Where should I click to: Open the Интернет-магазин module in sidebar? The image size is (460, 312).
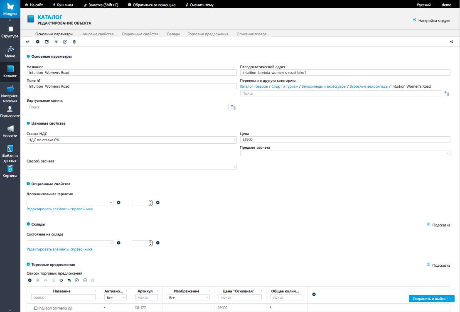(10, 94)
